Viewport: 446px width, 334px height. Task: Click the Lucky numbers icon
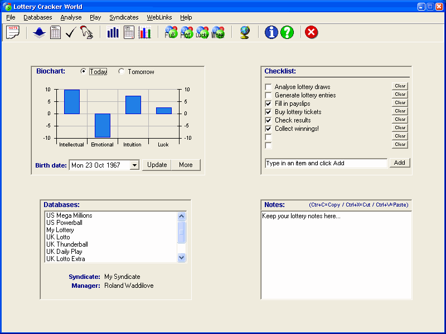click(x=202, y=33)
